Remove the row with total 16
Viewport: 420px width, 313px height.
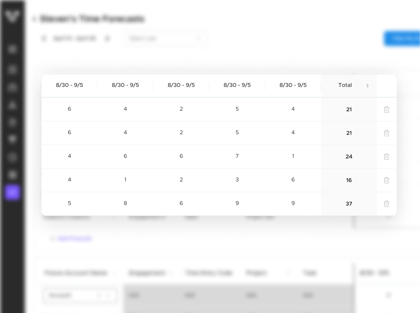click(386, 180)
